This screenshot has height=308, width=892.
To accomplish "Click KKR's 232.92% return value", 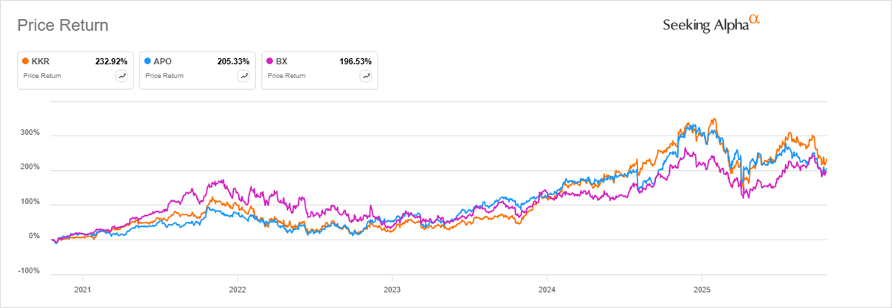I will tap(112, 61).
